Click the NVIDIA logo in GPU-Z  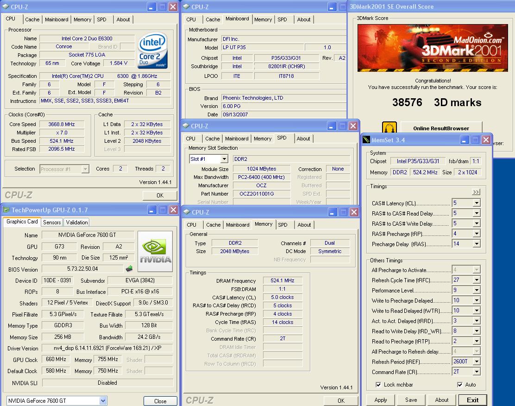pos(155,252)
